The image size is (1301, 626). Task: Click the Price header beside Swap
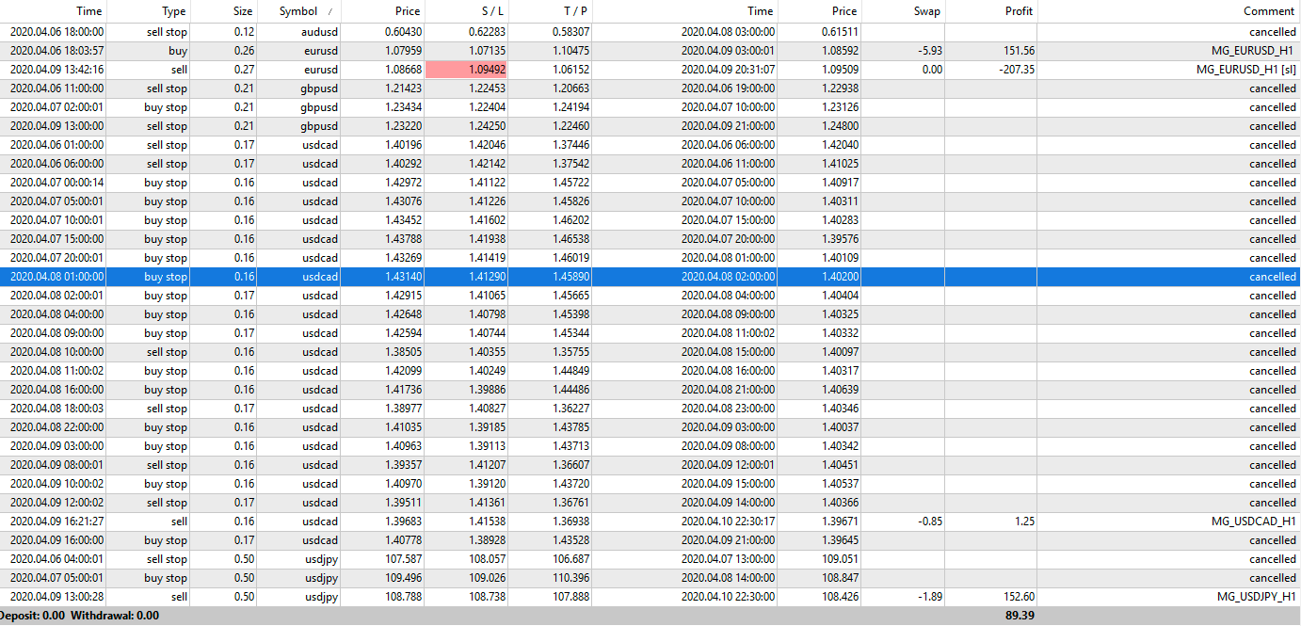tap(844, 11)
